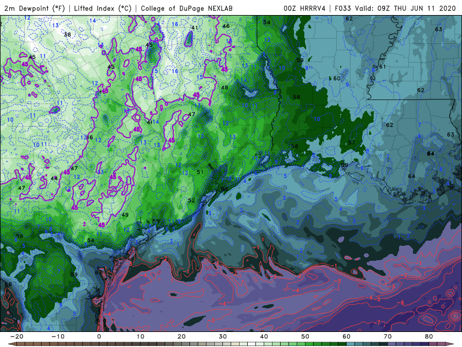Click the red -6 lifted index label
Viewport: 462px width, 347px height.
pyautogui.click(x=400, y=302)
